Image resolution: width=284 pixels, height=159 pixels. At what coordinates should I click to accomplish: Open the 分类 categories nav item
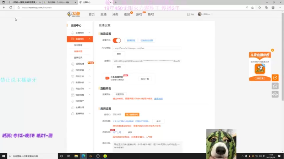[x=115, y=14]
